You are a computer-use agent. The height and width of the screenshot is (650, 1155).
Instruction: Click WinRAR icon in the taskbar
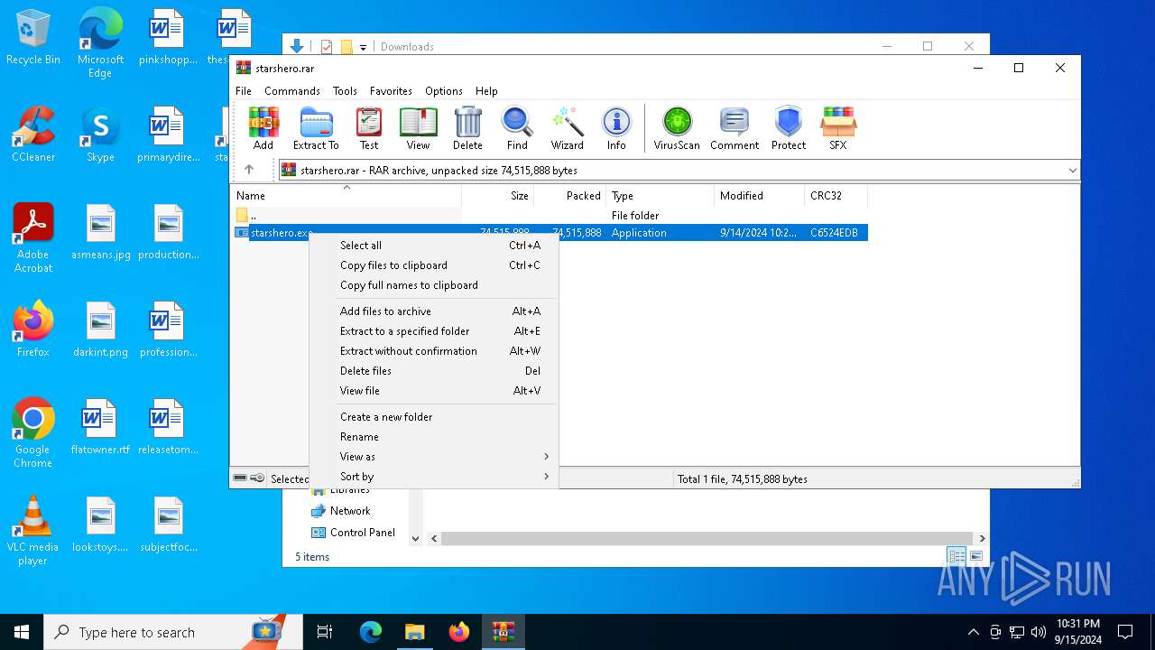tap(503, 632)
